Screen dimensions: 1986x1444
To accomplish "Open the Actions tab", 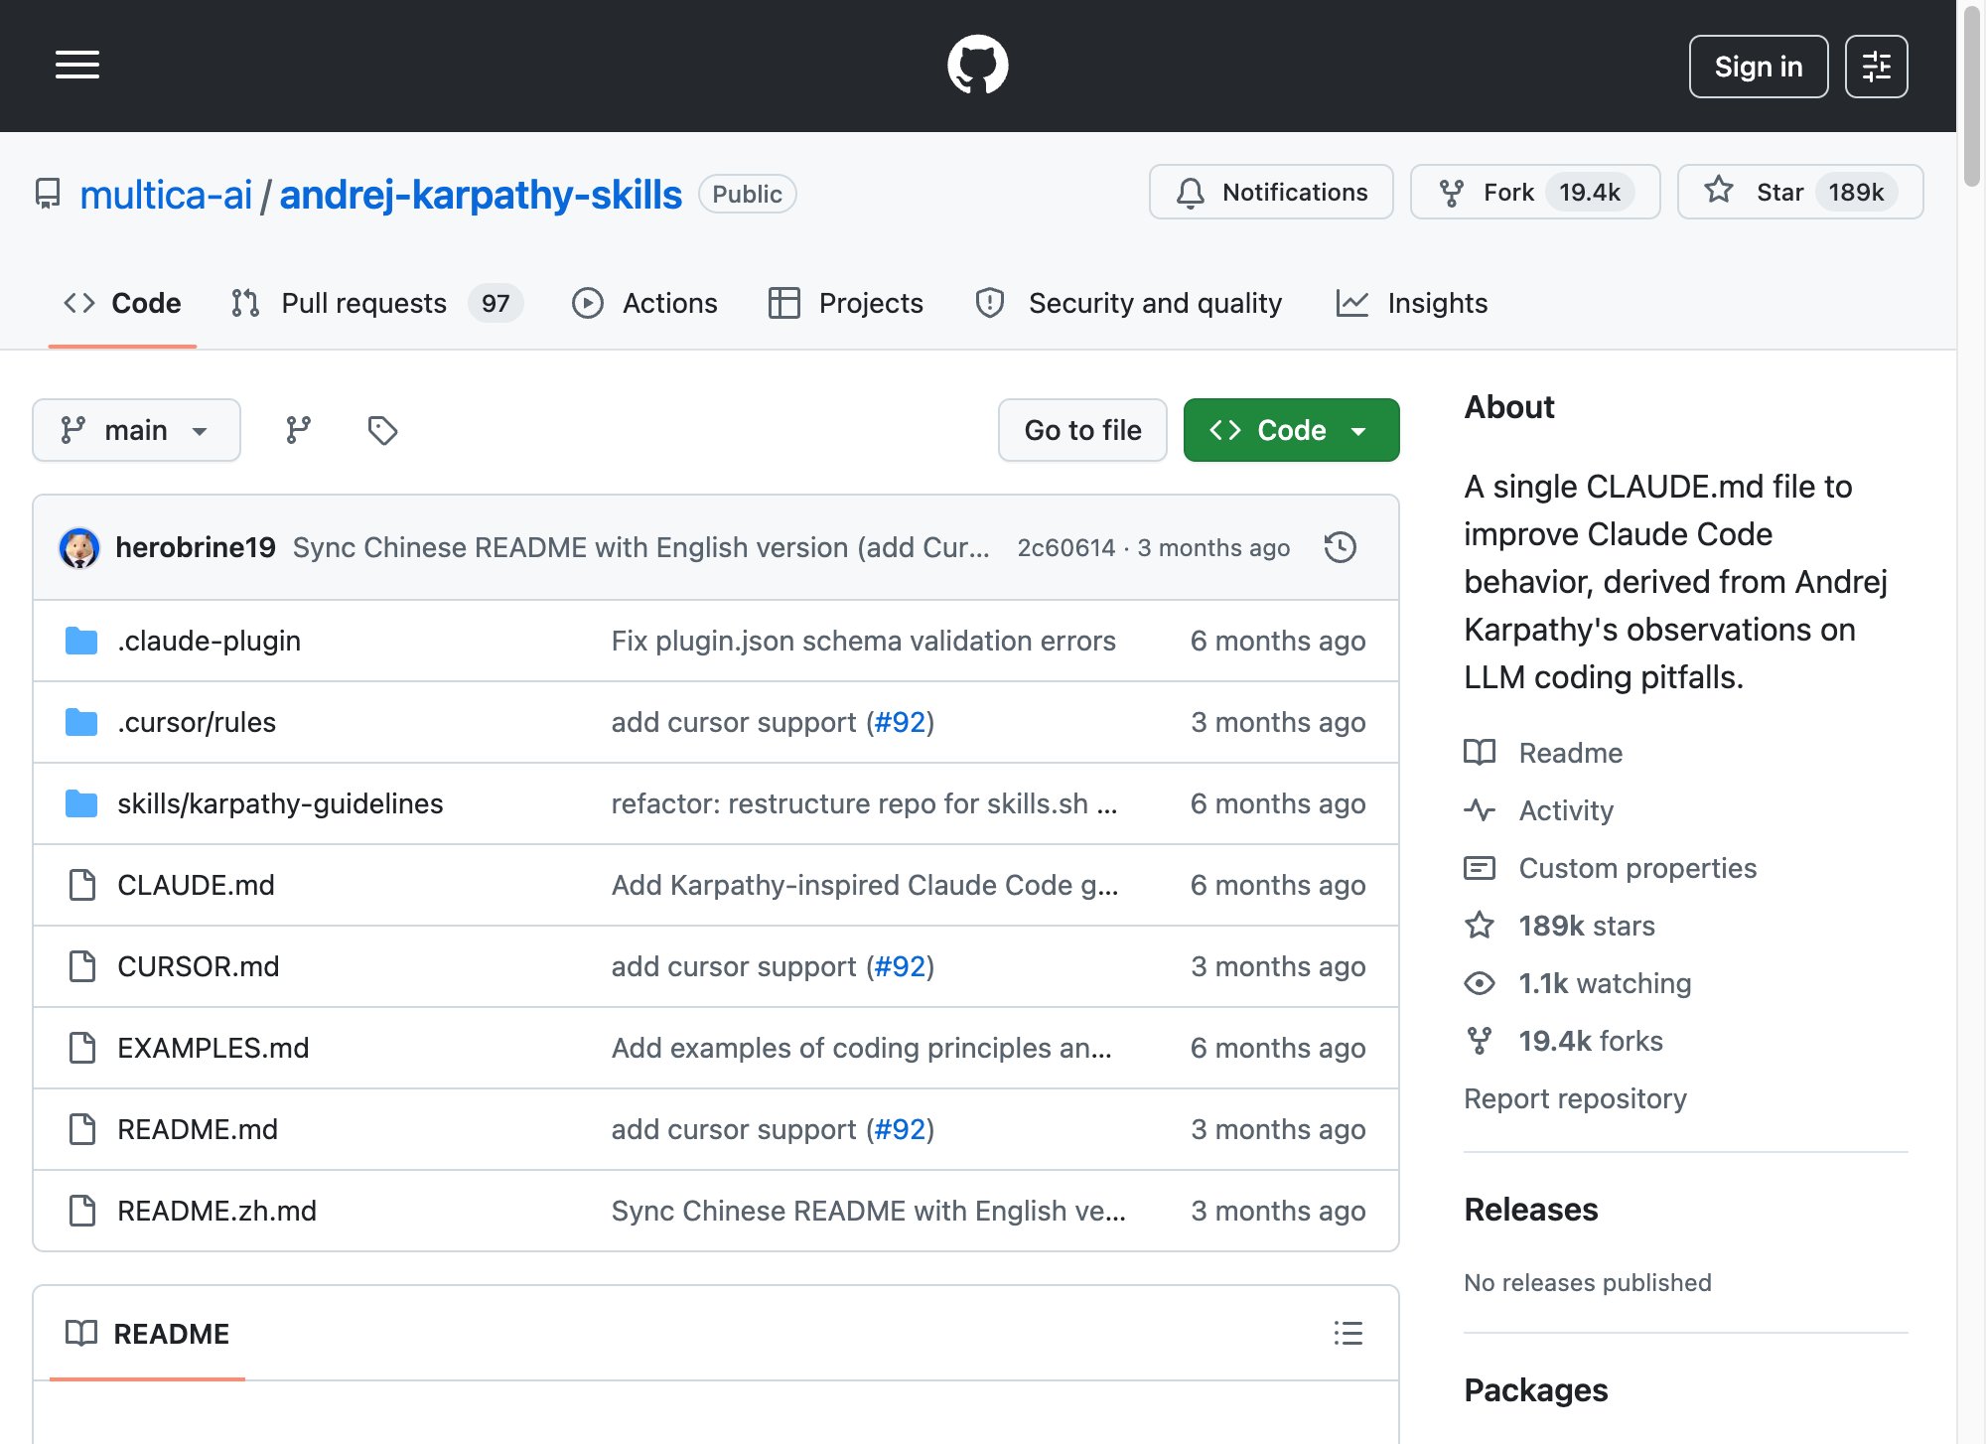I will 644,303.
